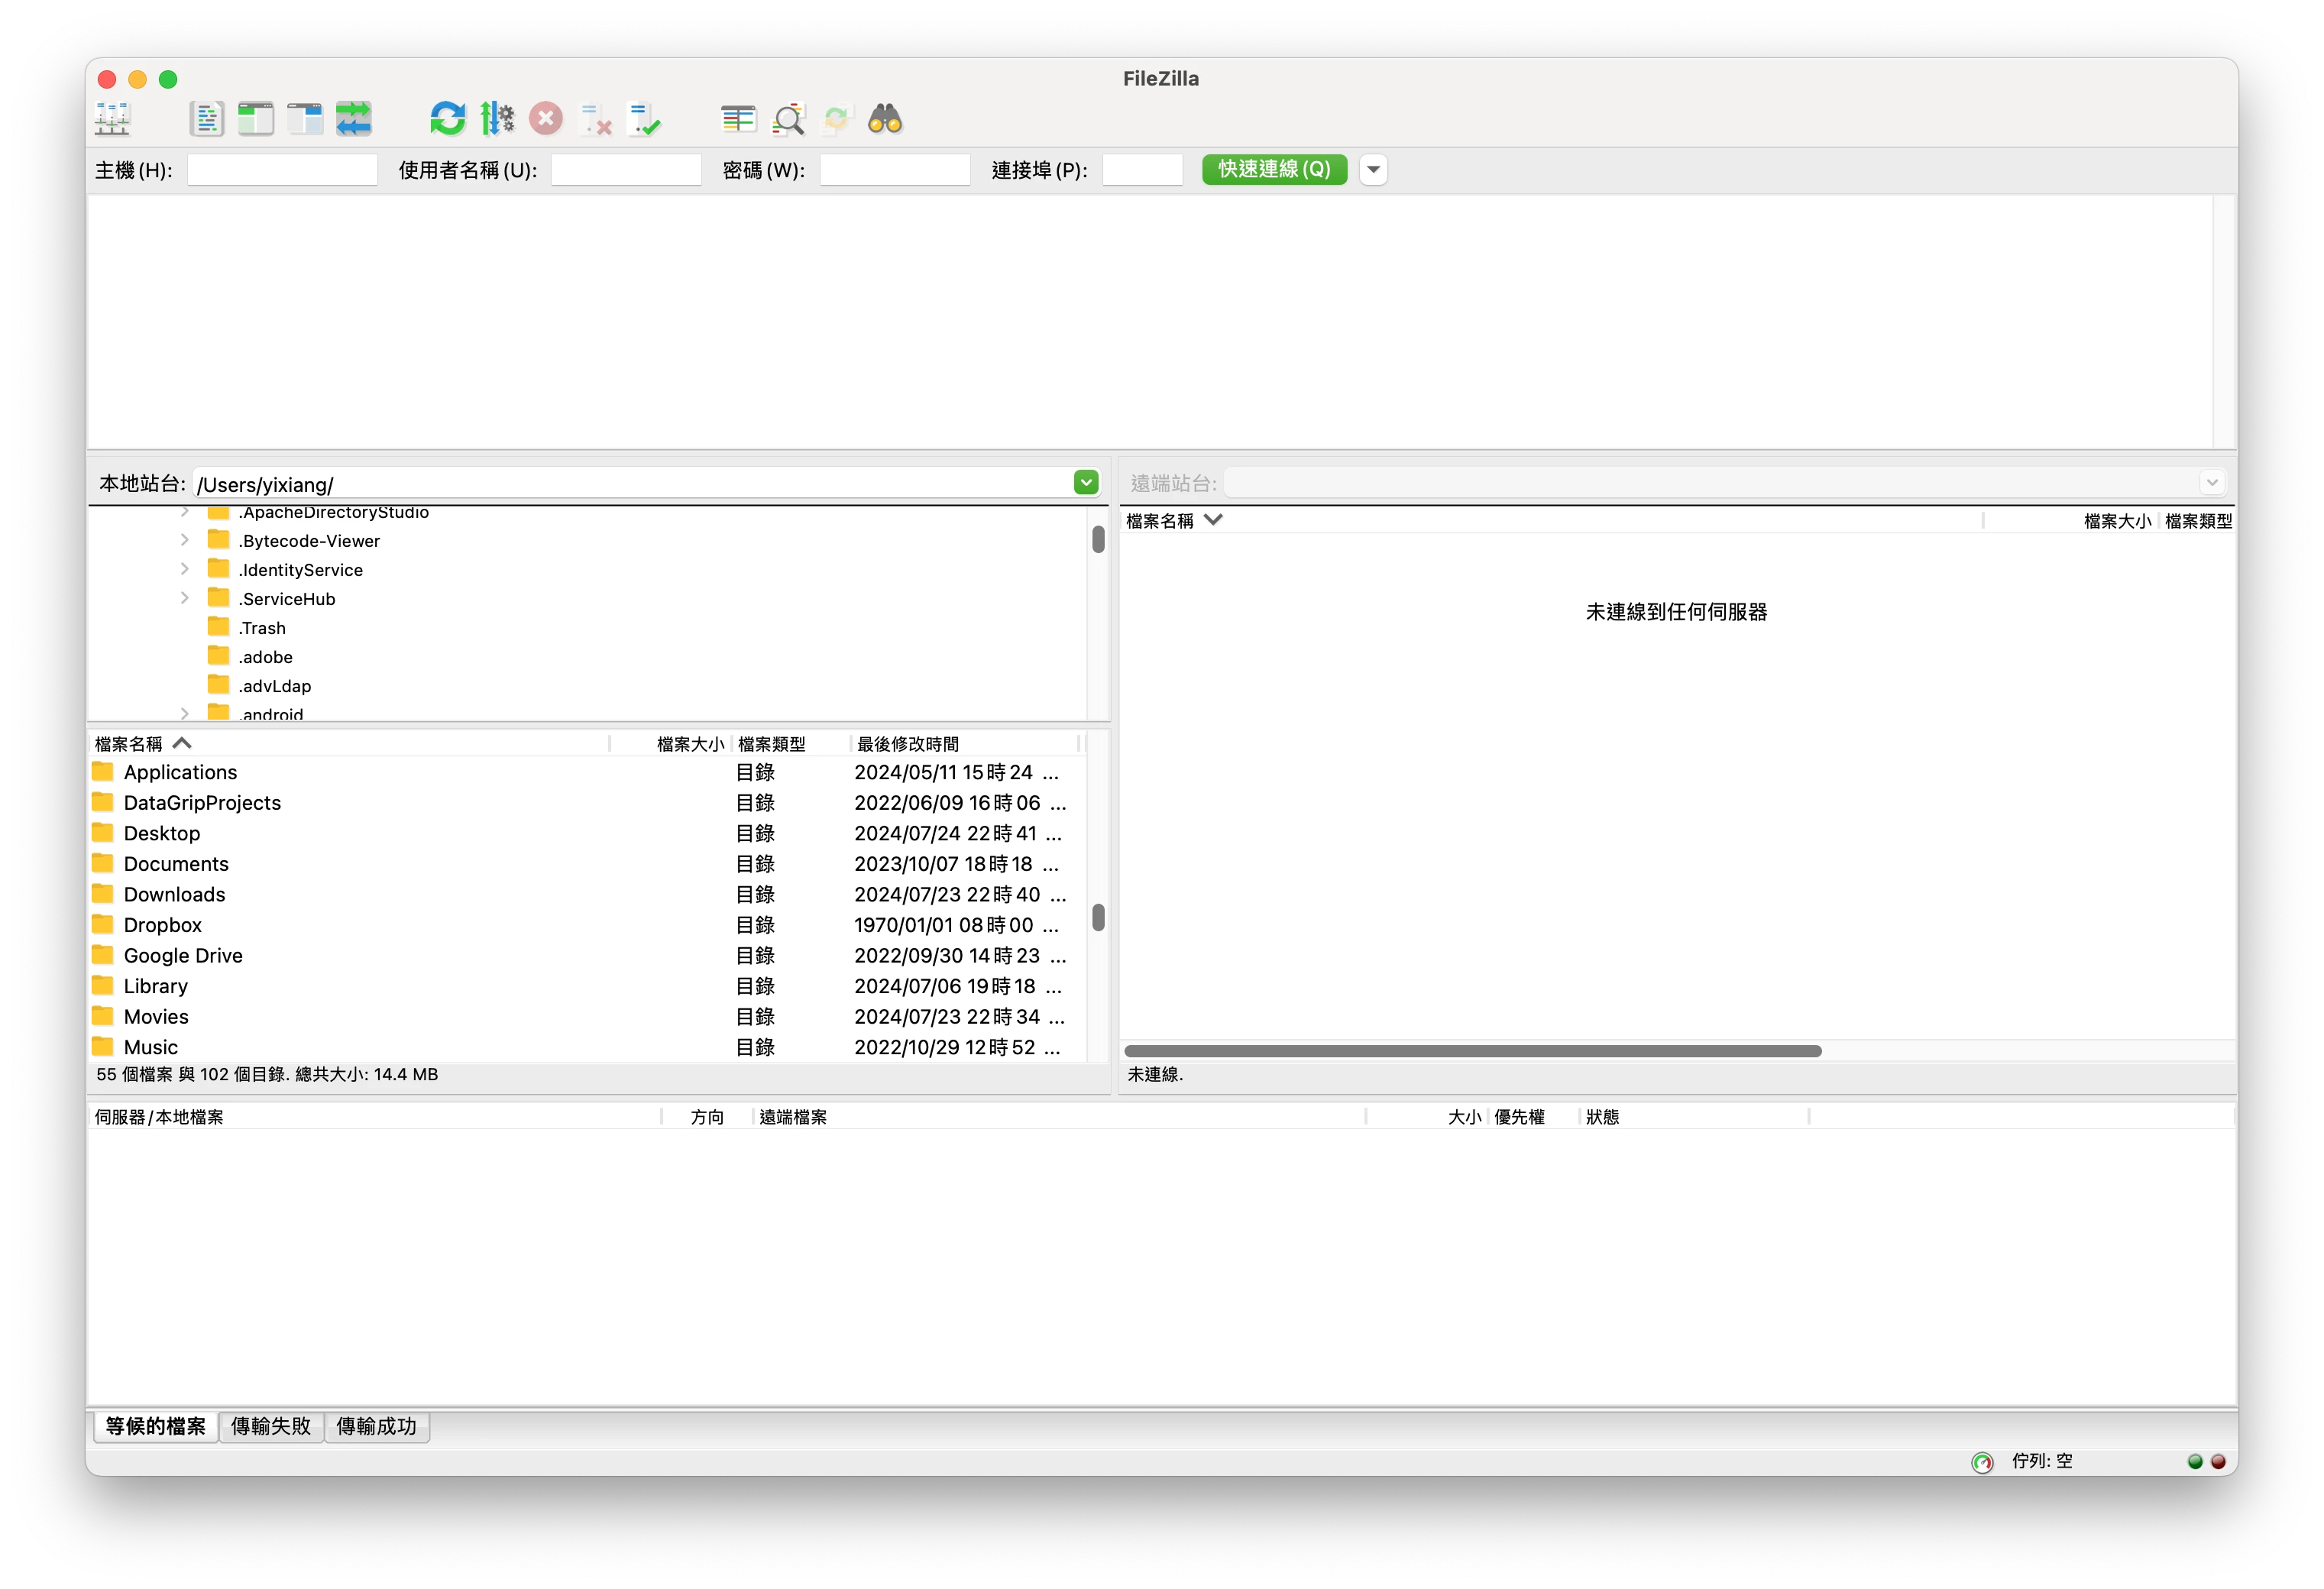Toggle synchronized browsing icon

tap(837, 119)
